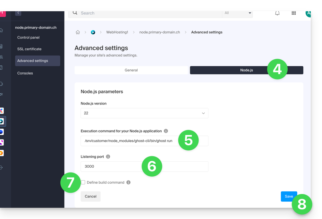Go to home via breadcrumb house icon
This screenshot has height=219, width=322.
[78, 32]
